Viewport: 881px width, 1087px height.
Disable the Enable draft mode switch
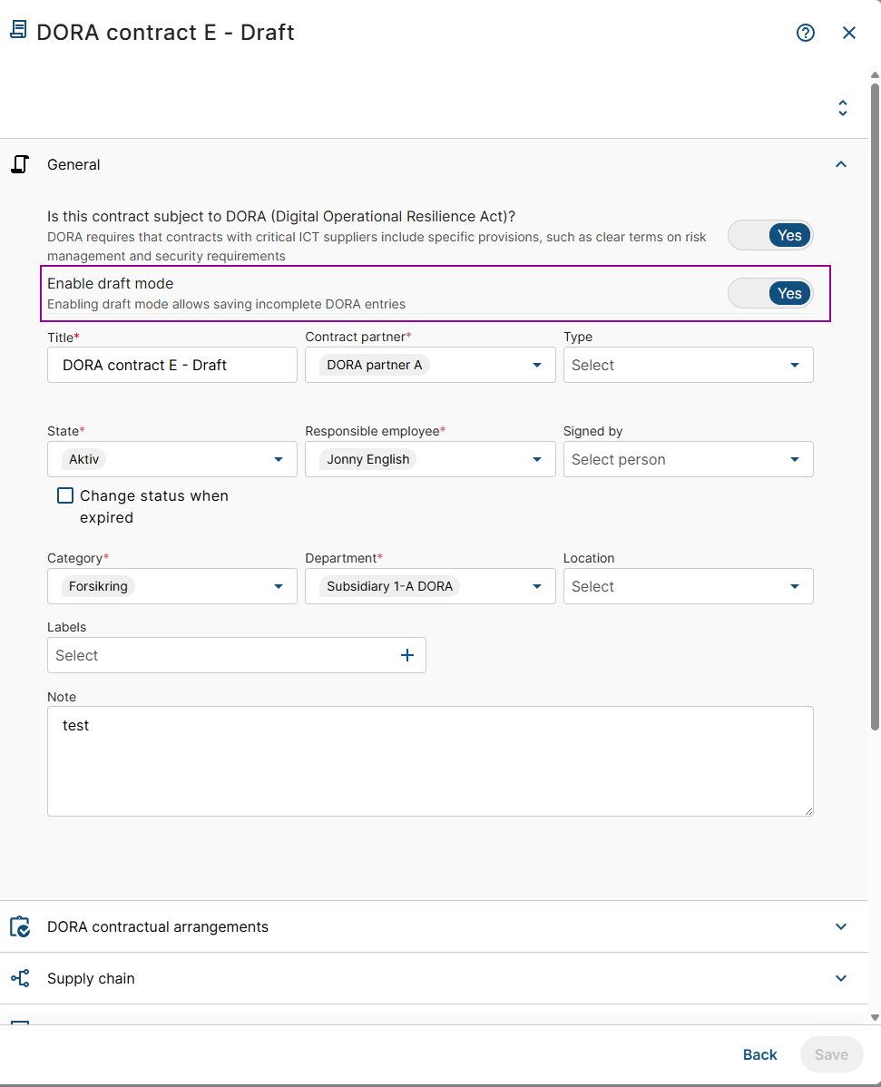770,293
